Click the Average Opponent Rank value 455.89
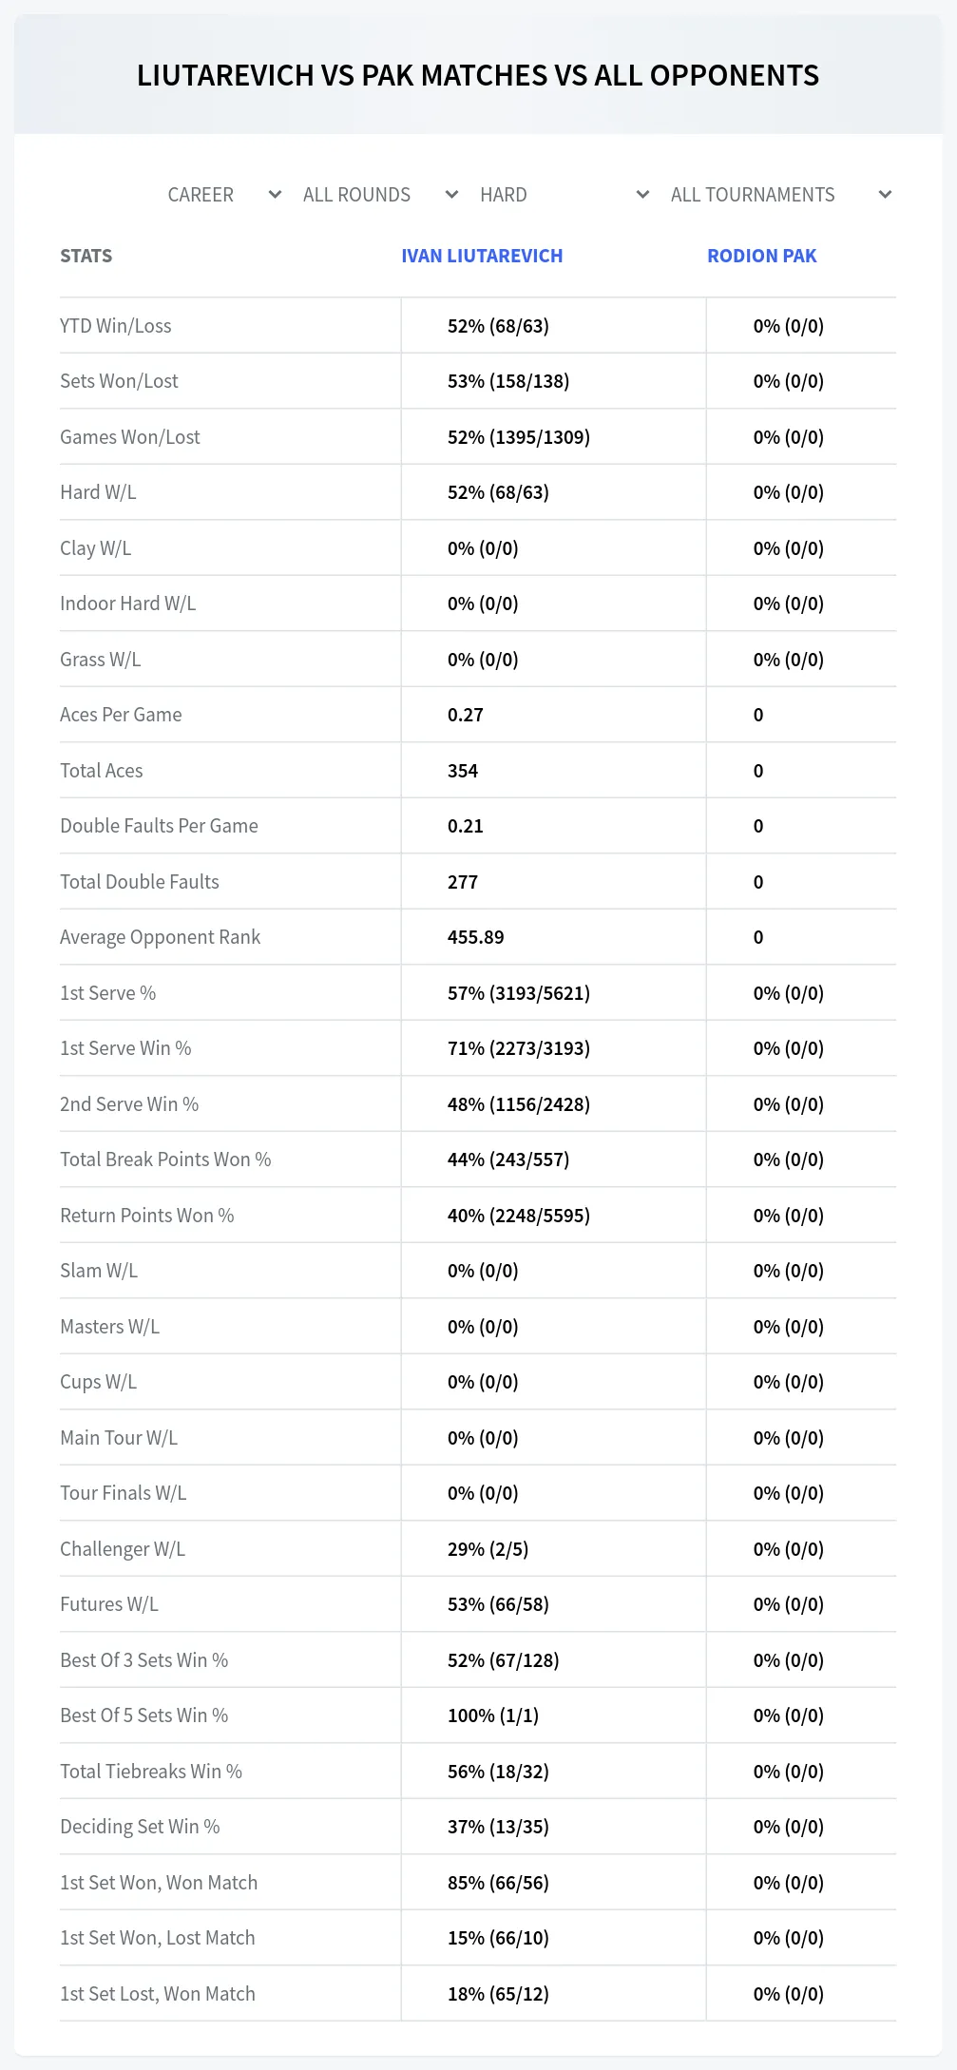This screenshot has width=957, height=2070. pos(476,937)
